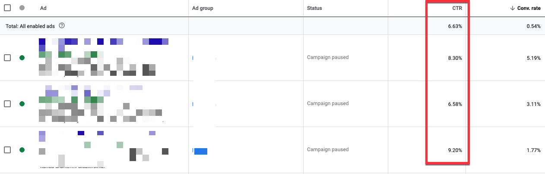Click the 9.20% CTR value cell
This screenshot has height=174, width=545.
(x=455, y=150)
